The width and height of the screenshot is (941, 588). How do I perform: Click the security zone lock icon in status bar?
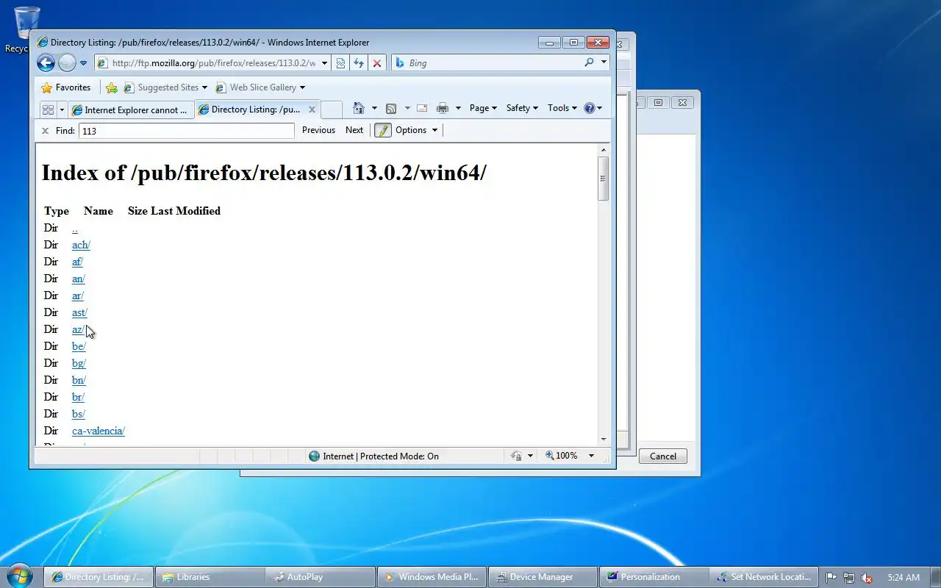click(516, 456)
